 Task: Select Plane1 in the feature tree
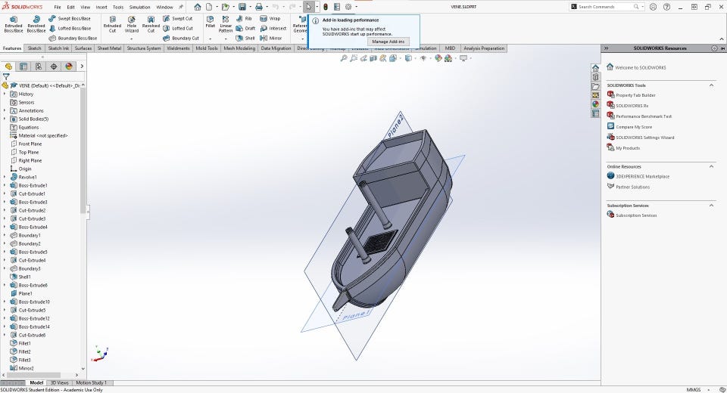pyautogui.click(x=25, y=293)
